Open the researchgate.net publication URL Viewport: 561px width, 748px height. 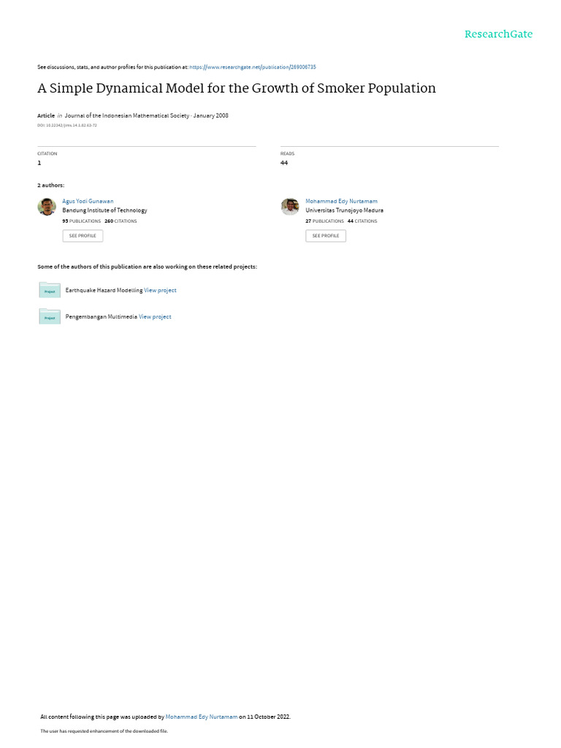pyautogui.click(x=253, y=67)
